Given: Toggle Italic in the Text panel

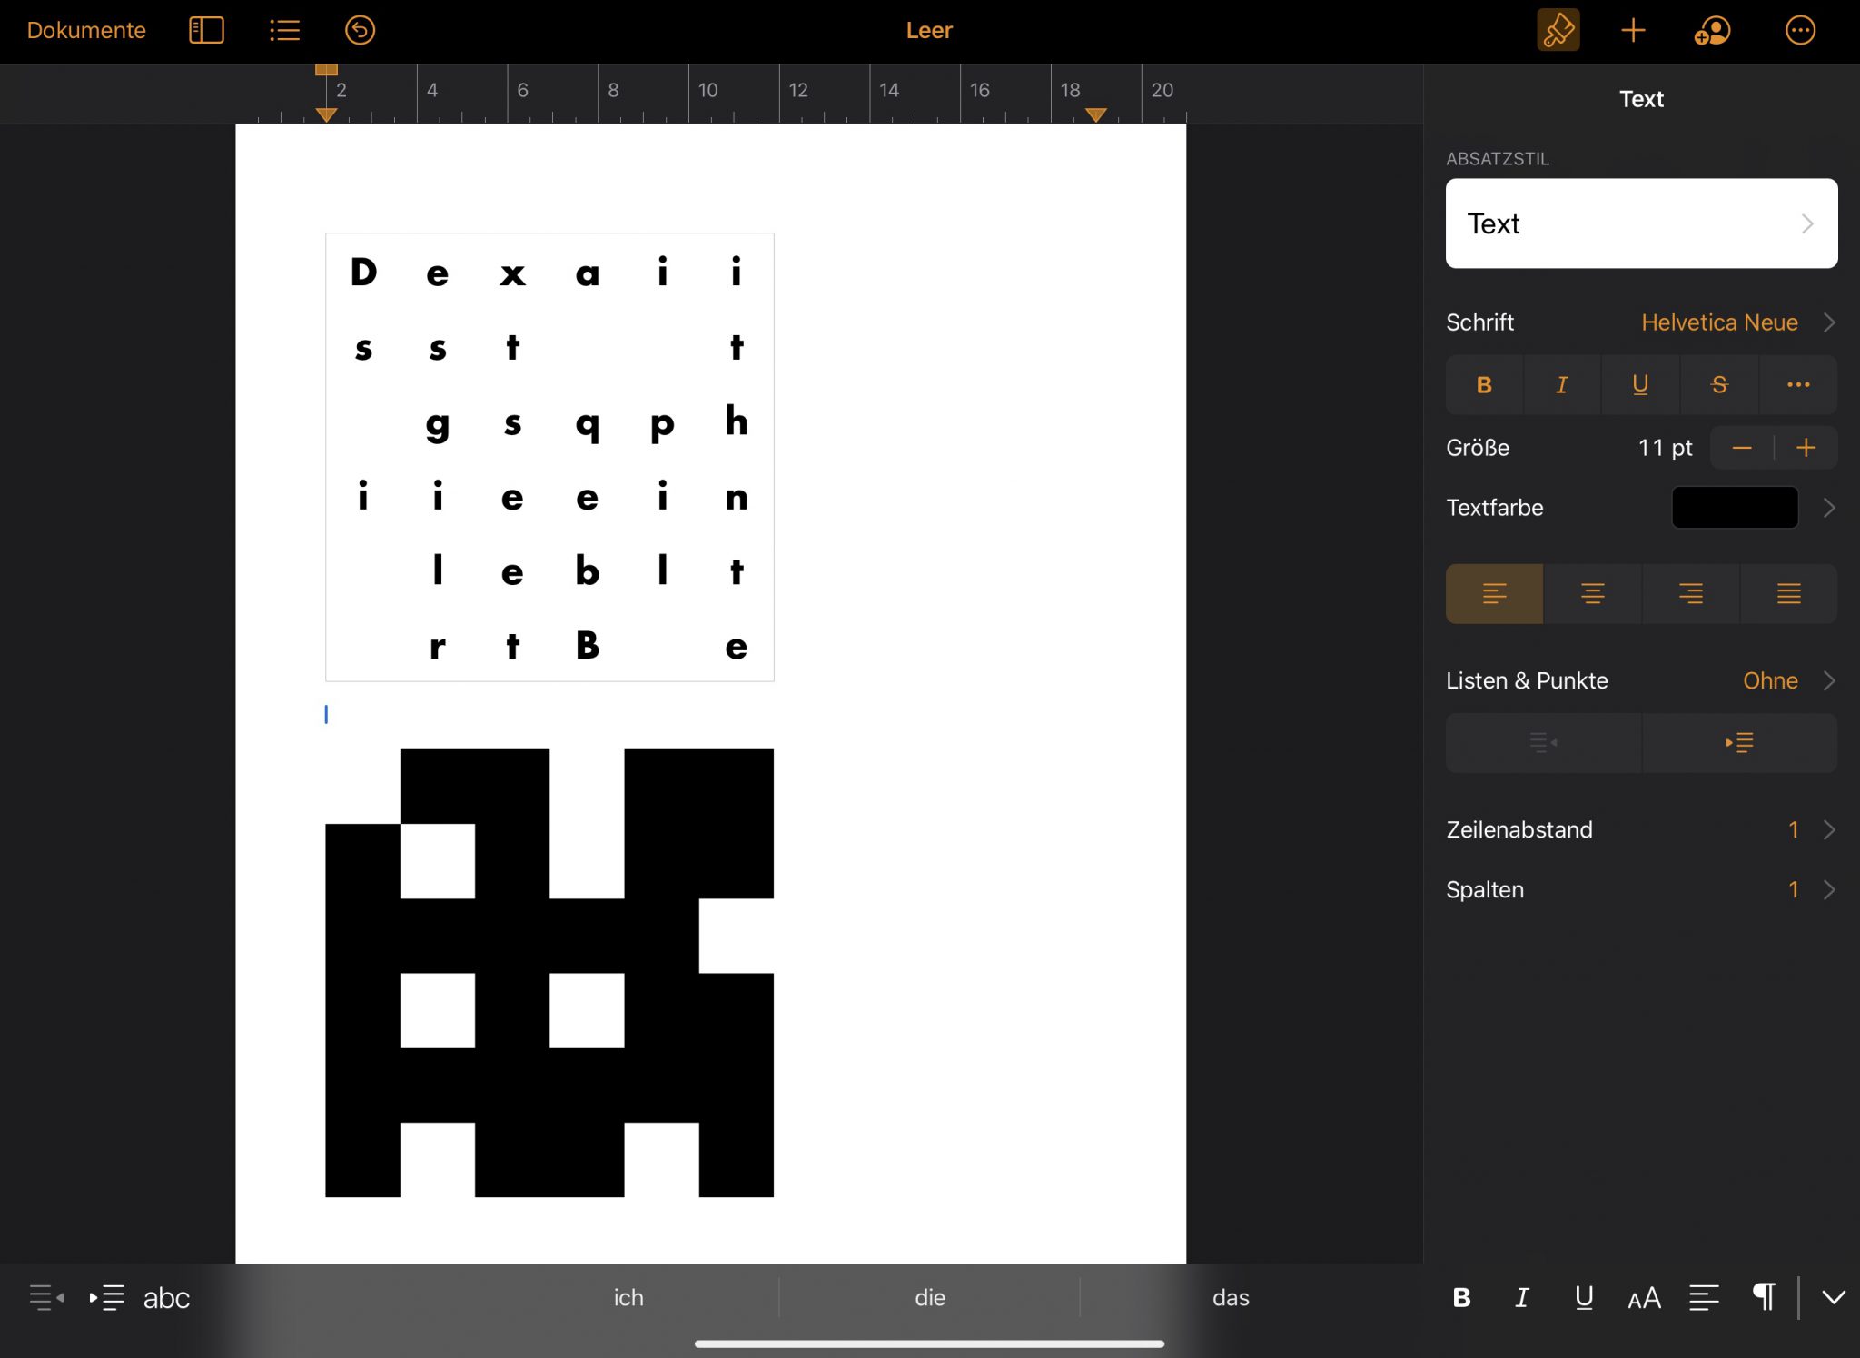Looking at the screenshot, I should click(x=1562, y=385).
